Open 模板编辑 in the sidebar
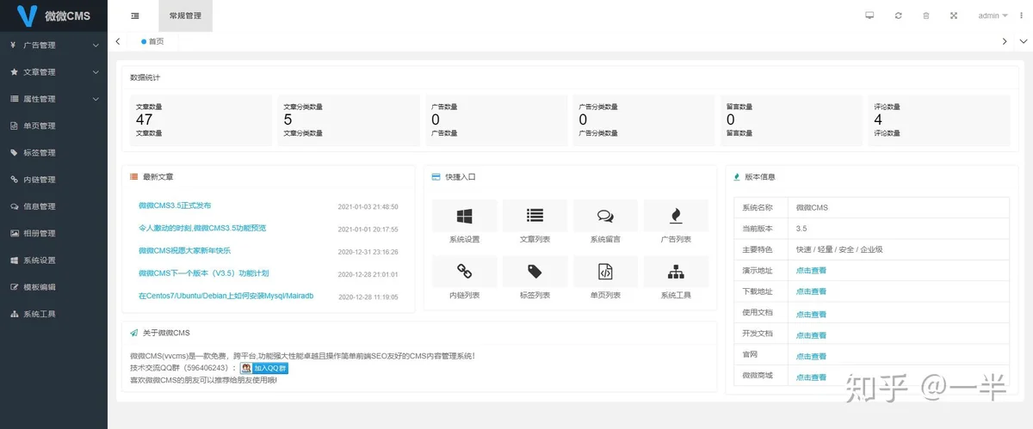Viewport: 1033px width, 429px height. [53, 287]
